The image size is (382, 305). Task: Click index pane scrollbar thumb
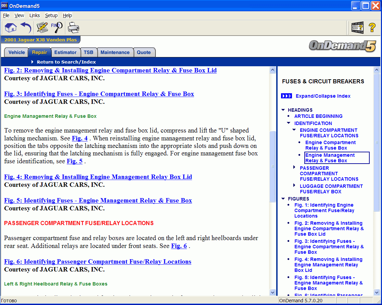click(x=377, y=142)
